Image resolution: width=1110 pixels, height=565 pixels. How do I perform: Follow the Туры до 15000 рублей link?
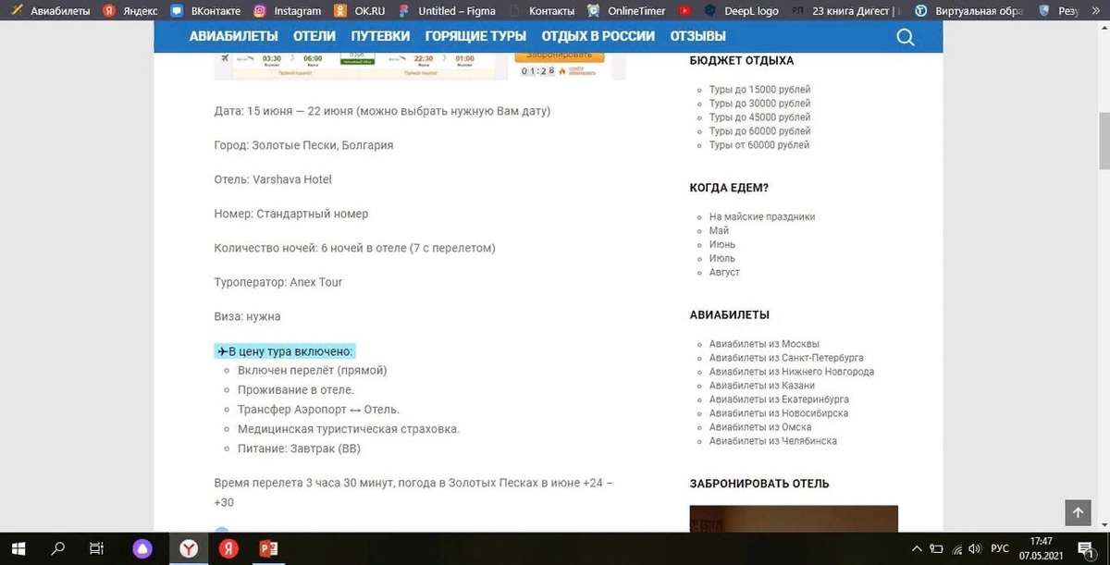[759, 90]
